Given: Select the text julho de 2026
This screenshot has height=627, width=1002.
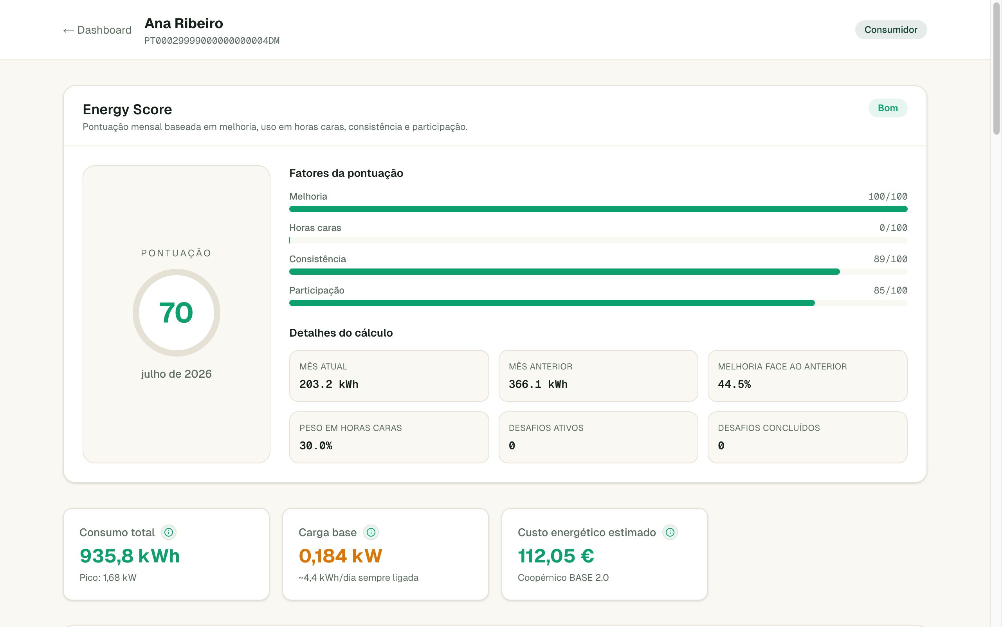Looking at the screenshot, I should 176,374.
